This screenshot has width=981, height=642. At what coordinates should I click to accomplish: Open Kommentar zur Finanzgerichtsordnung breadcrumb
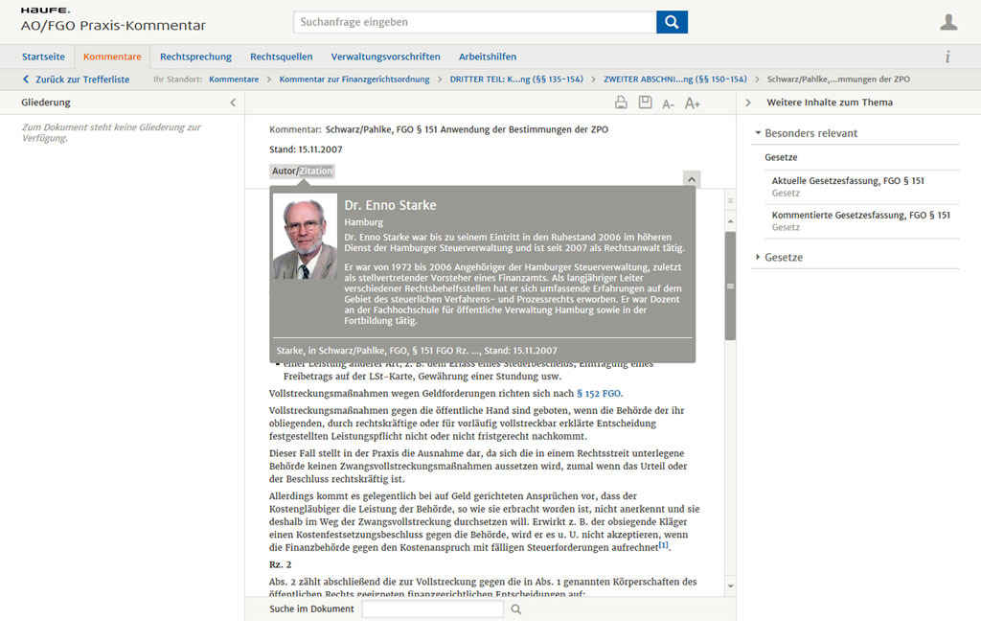pos(354,80)
